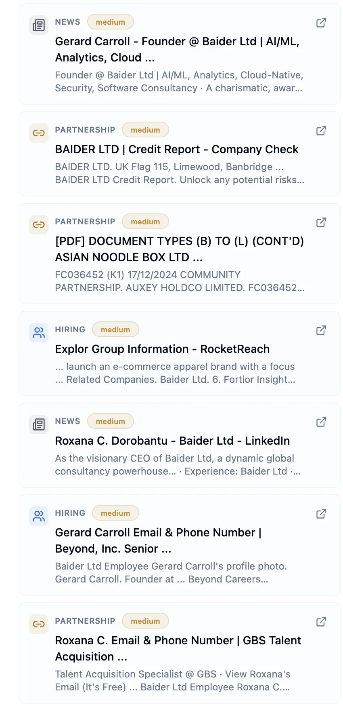343x709 pixels.
Task: Open external link for BAIDER LTD Credit Report
Action: click(x=321, y=131)
